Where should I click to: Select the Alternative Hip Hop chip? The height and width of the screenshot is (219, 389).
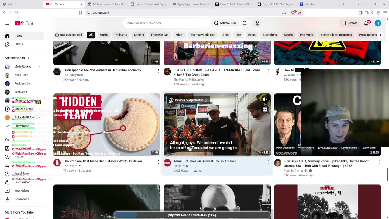click(x=203, y=35)
